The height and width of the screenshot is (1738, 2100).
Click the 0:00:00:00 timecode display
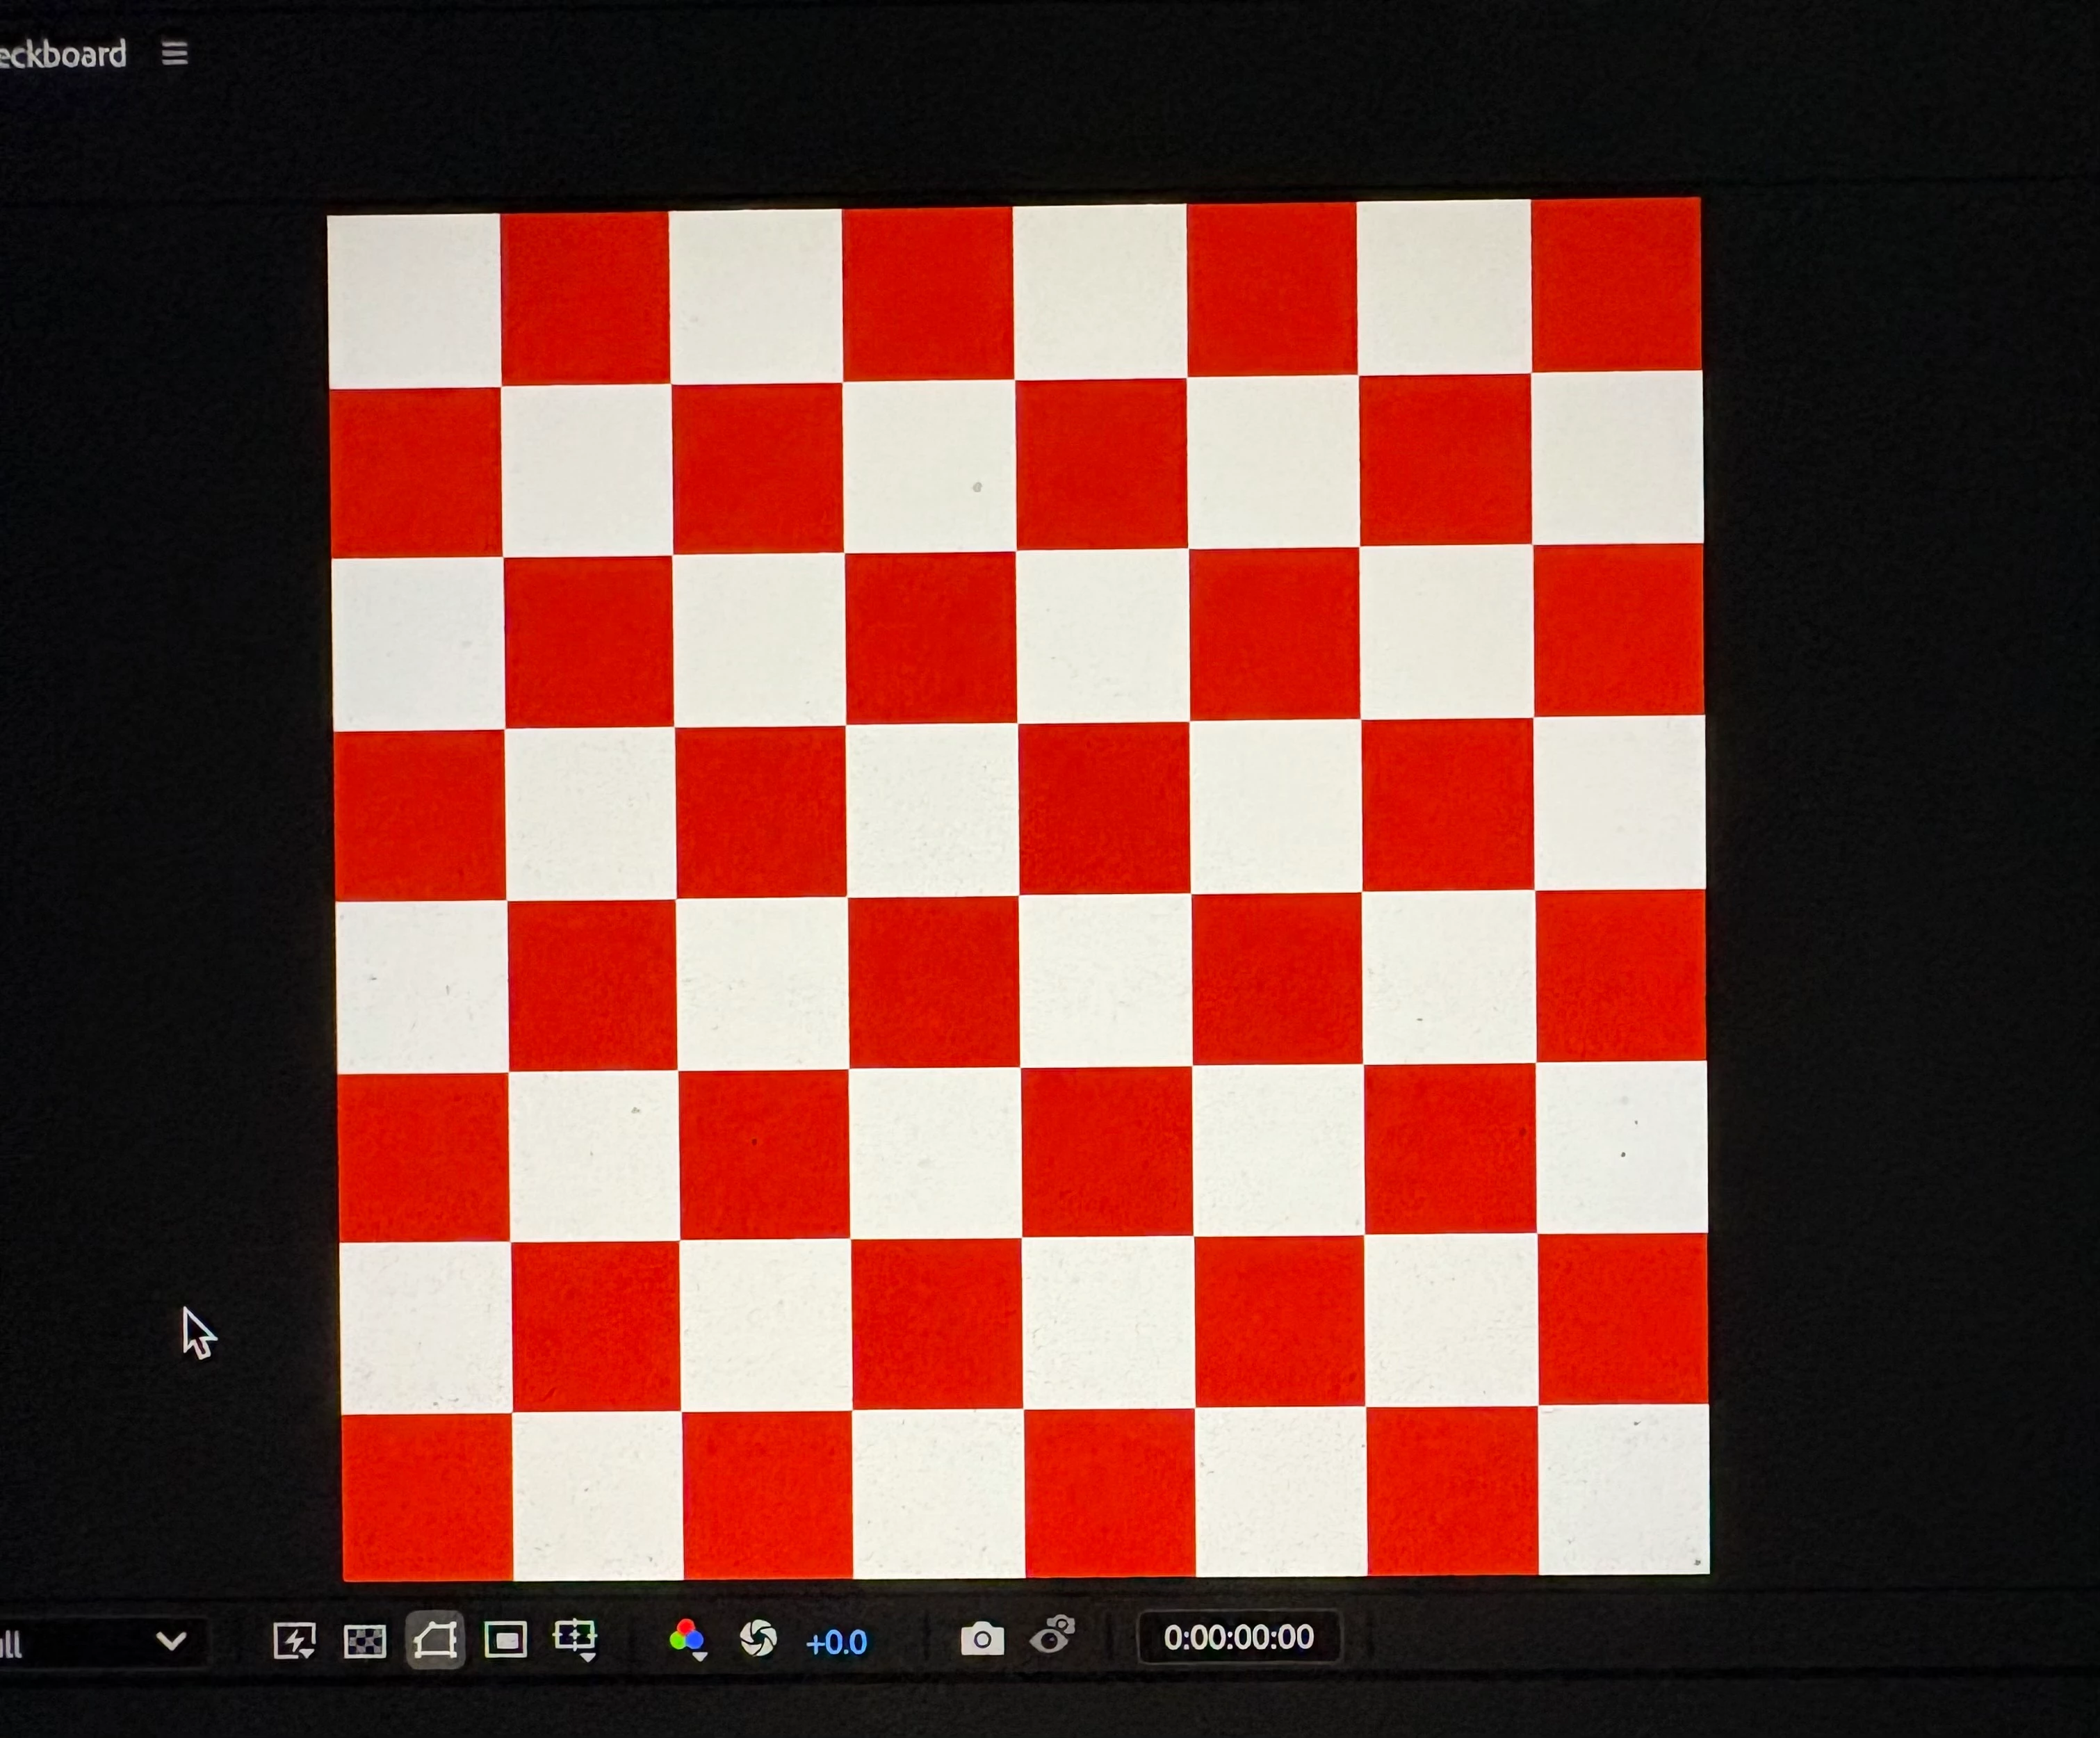(1238, 1637)
